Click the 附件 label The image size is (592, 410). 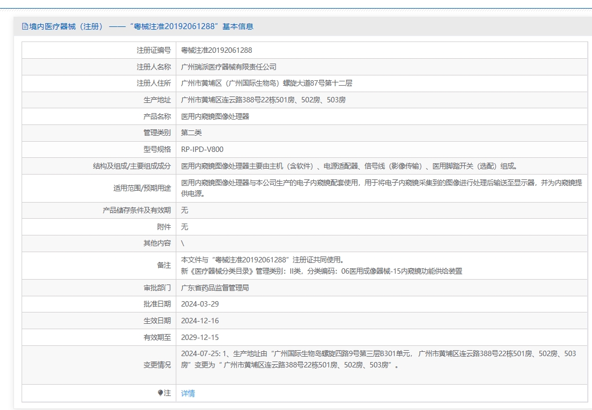pos(164,227)
